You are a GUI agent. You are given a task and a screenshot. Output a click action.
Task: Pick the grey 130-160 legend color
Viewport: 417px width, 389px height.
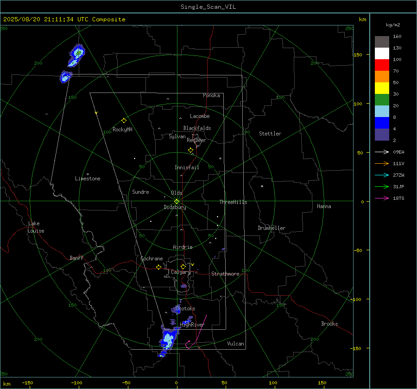tap(382, 42)
